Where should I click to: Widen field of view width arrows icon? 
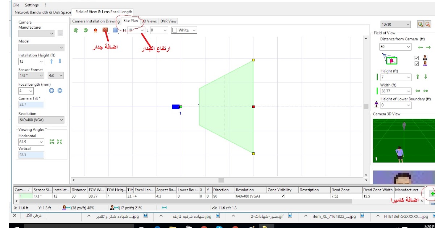(x=418, y=91)
